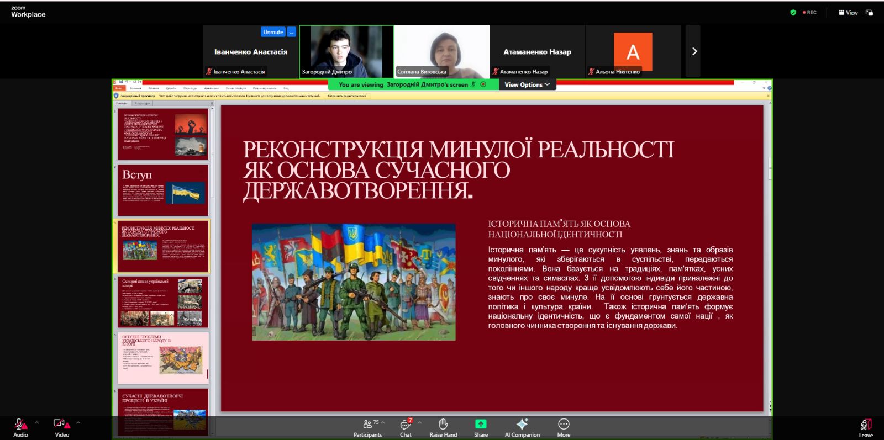Open the Показ слайдов ribbon tab
Screen dimensions: 884x440
(236, 88)
